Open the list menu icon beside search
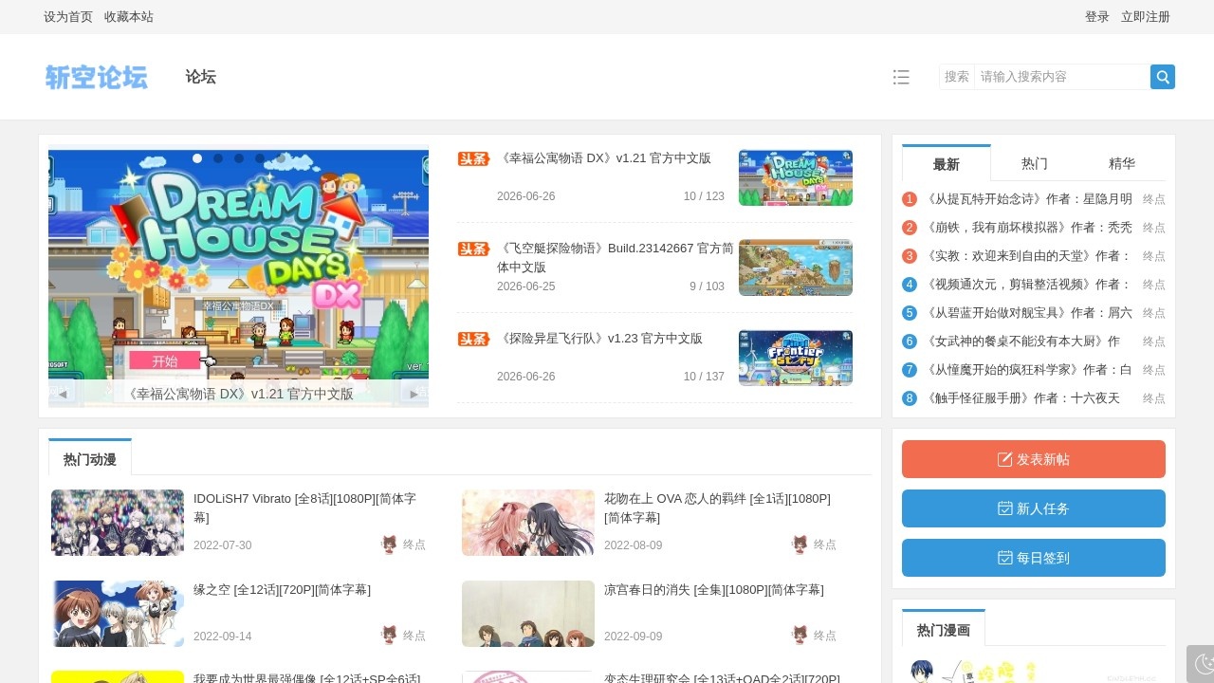Image resolution: width=1214 pixels, height=683 pixels. tap(901, 77)
